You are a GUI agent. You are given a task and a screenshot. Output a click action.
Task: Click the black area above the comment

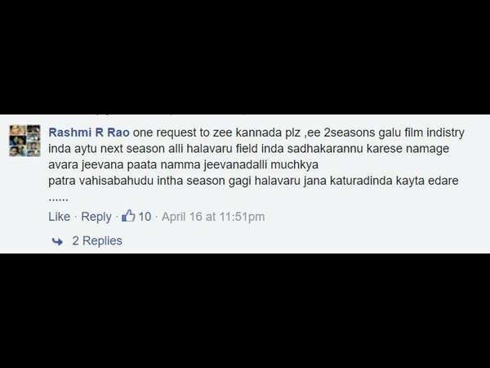pyautogui.click(x=245, y=56)
